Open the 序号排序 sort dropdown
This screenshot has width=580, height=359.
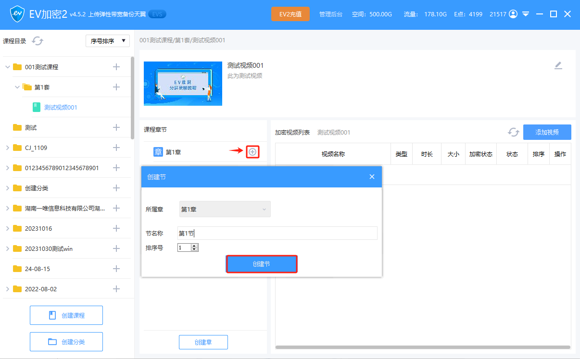pos(107,41)
